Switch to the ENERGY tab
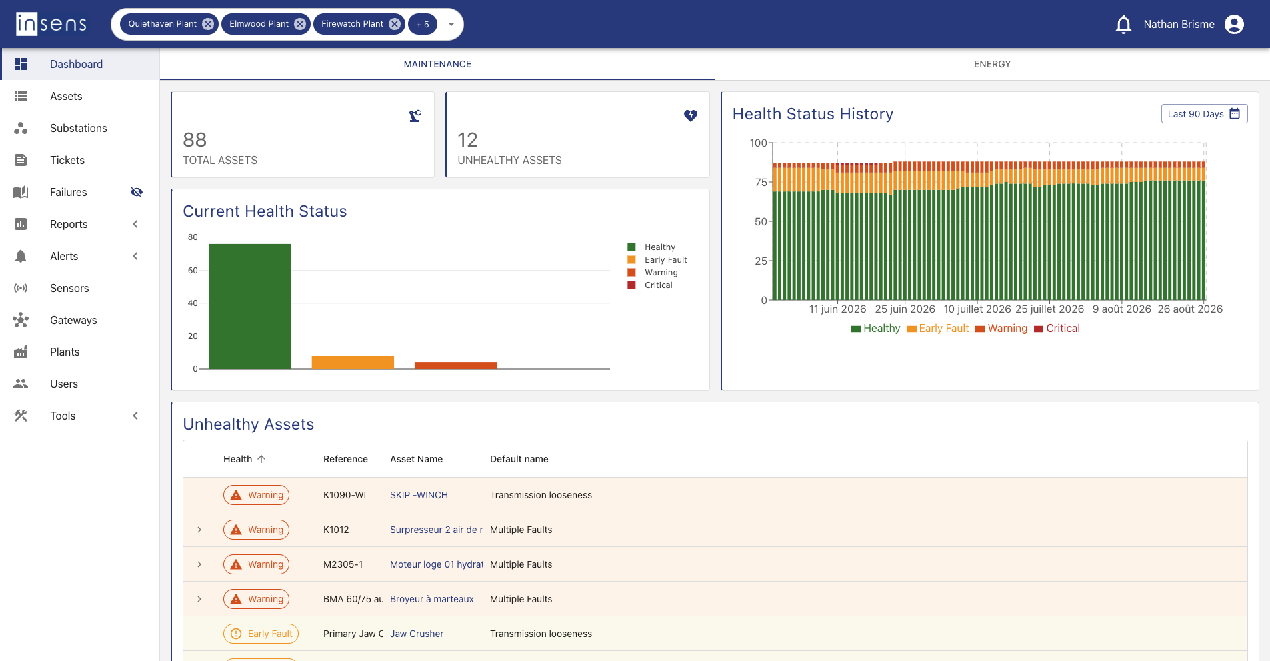 992,64
